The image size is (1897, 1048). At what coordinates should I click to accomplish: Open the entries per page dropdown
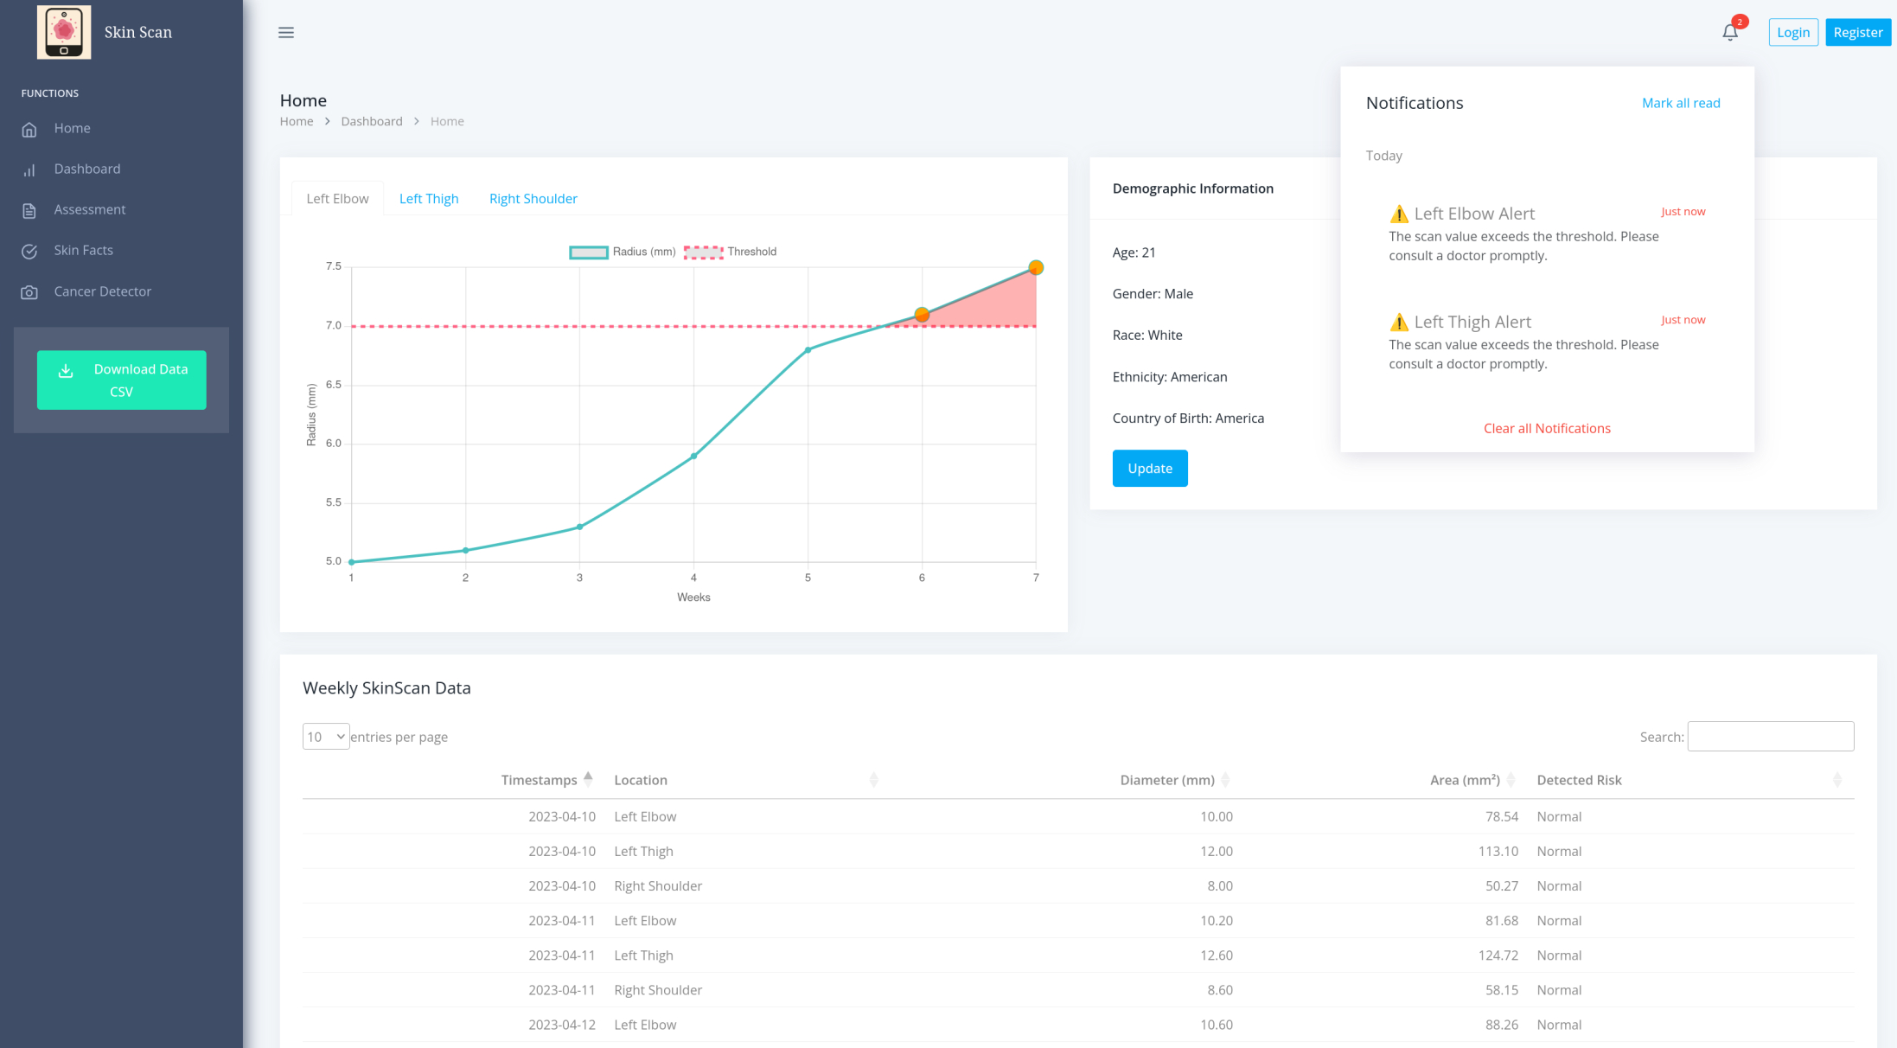click(326, 737)
